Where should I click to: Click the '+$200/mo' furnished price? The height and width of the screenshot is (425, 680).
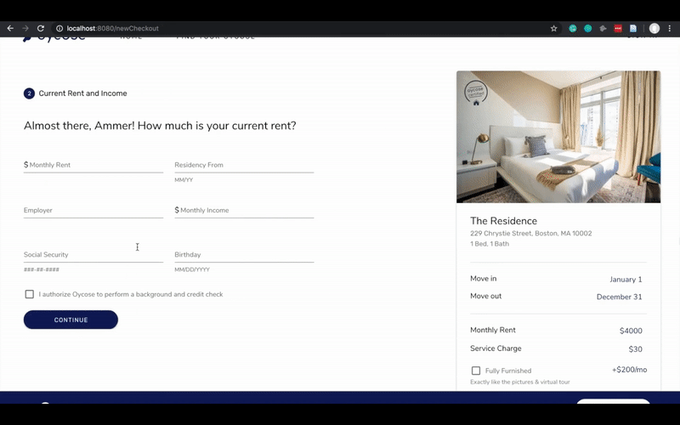(x=629, y=370)
